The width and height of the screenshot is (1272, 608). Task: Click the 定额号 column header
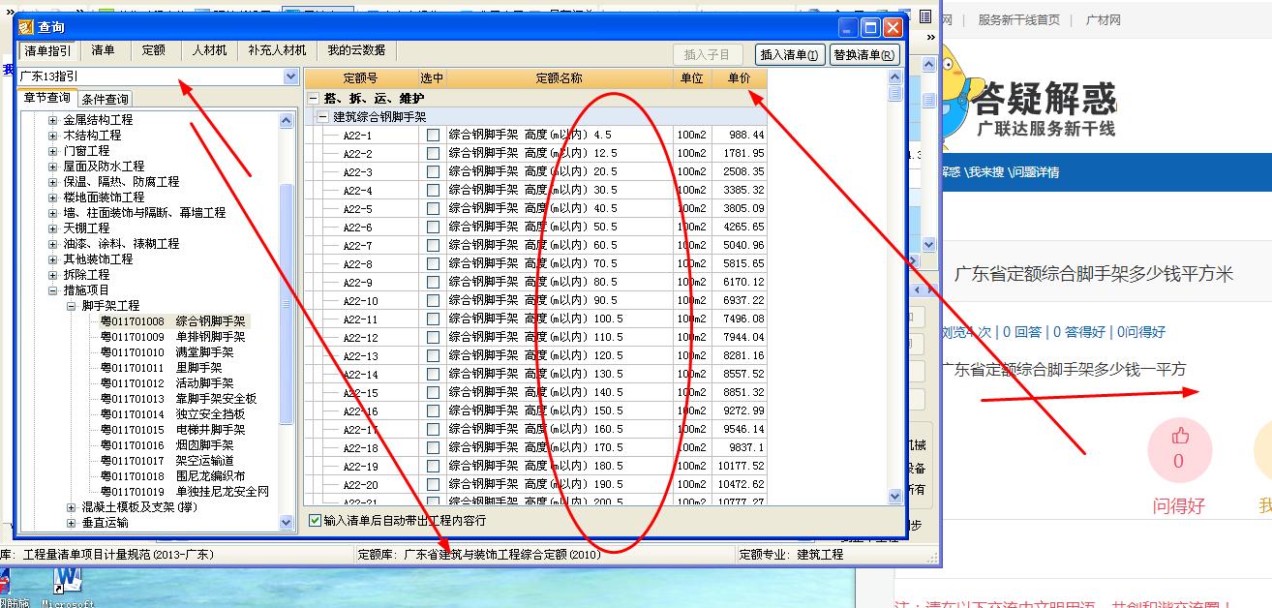(x=360, y=78)
